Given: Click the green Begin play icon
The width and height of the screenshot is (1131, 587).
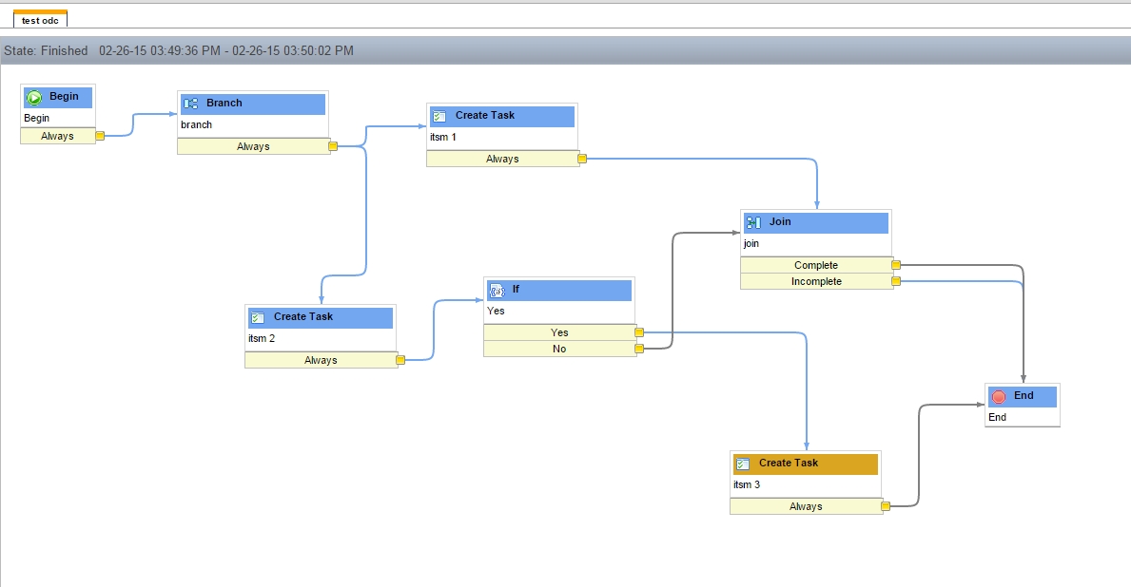Looking at the screenshot, I should (34, 97).
